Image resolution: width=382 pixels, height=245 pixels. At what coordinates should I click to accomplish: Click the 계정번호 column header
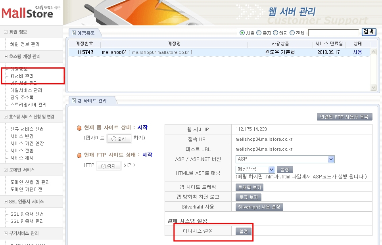click(x=84, y=44)
